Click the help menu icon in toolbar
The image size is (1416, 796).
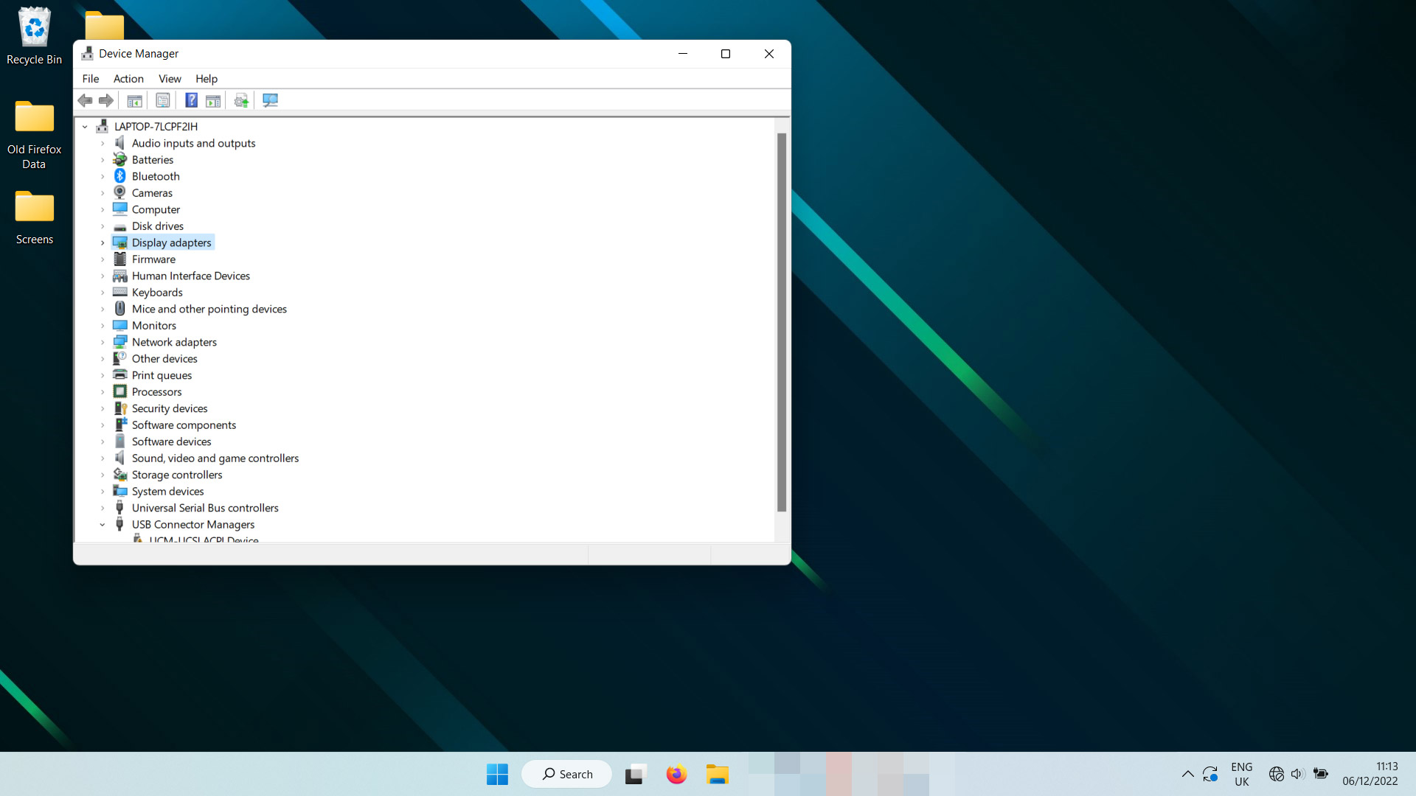[190, 100]
